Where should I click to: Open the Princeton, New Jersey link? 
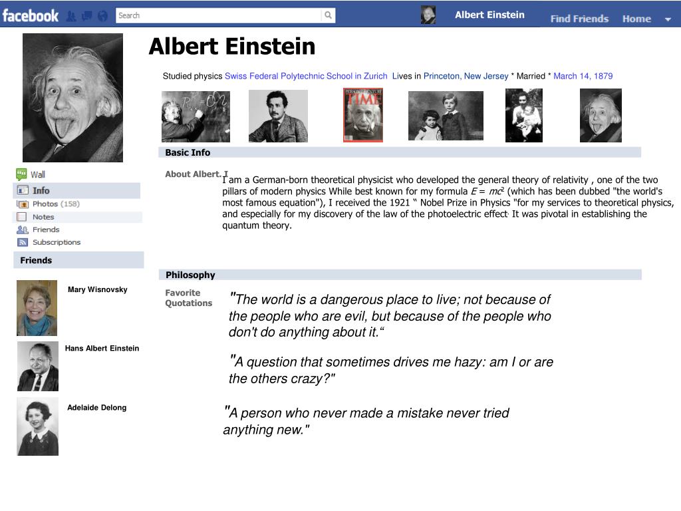pos(466,76)
